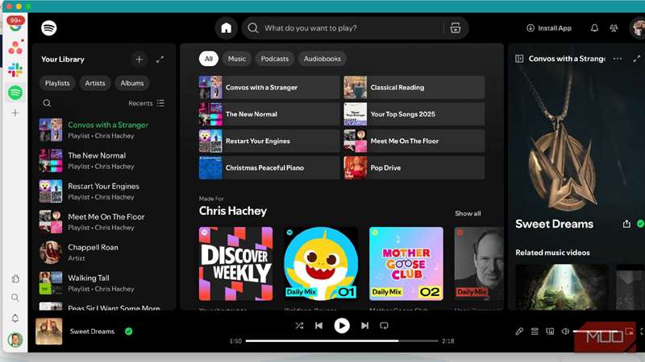Click the volume slider
The height and width of the screenshot is (362, 645).
(596, 331)
